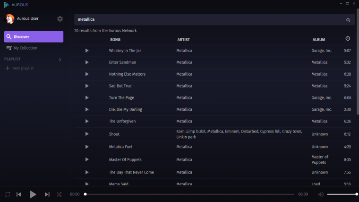Play Sad But True track
The height and width of the screenshot is (202, 359).
pyautogui.click(x=87, y=86)
